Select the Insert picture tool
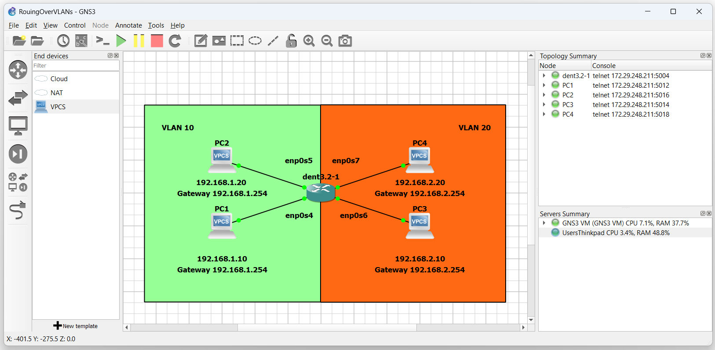 coord(219,41)
